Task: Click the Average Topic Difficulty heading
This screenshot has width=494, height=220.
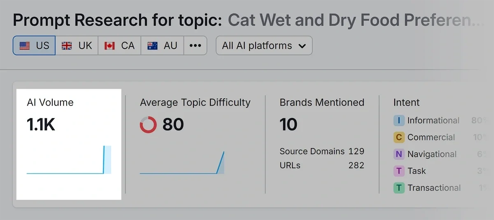Action: point(195,103)
